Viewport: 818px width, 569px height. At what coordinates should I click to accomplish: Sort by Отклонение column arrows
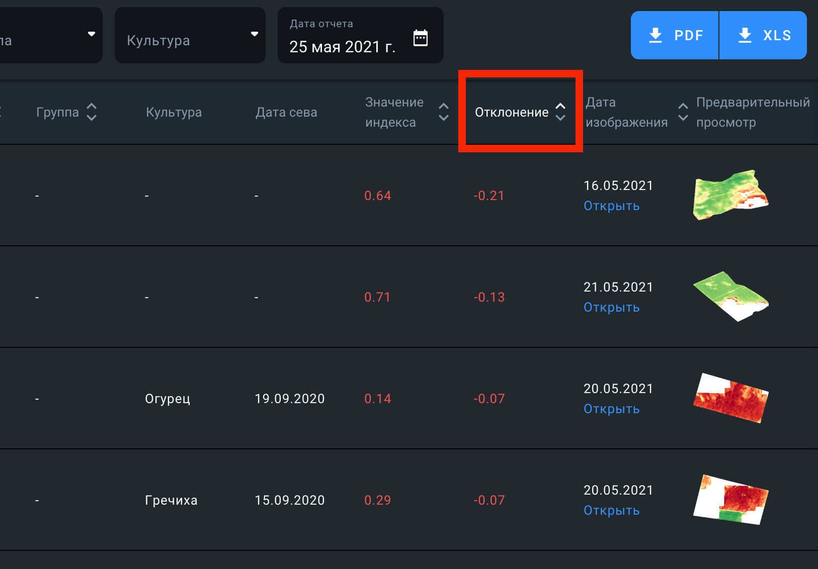click(x=560, y=112)
